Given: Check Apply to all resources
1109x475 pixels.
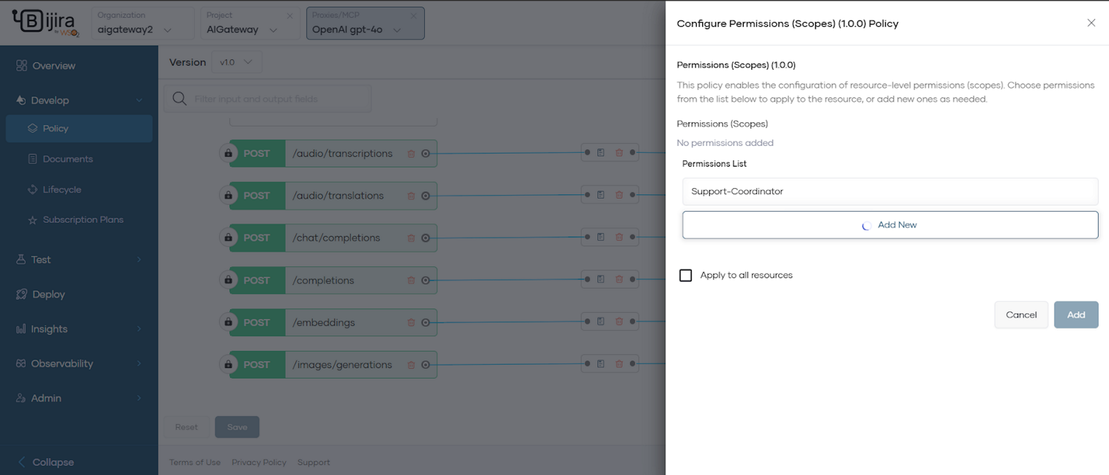Looking at the screenshot, I should (685, 275).
